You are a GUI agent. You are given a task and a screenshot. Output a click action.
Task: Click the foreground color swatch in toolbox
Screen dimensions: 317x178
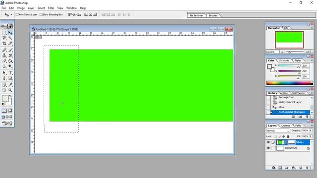click(x=5, y=98)
